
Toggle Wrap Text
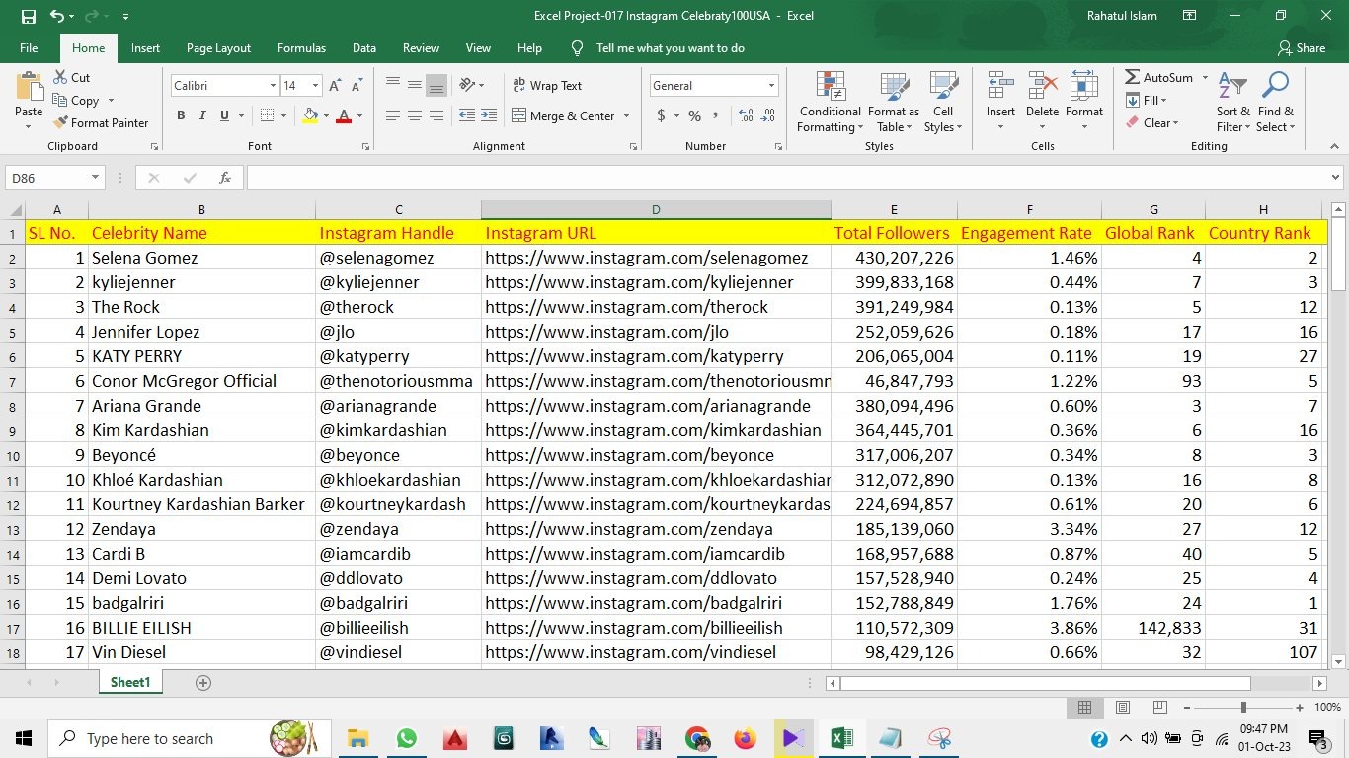click(x=547, y=86)
